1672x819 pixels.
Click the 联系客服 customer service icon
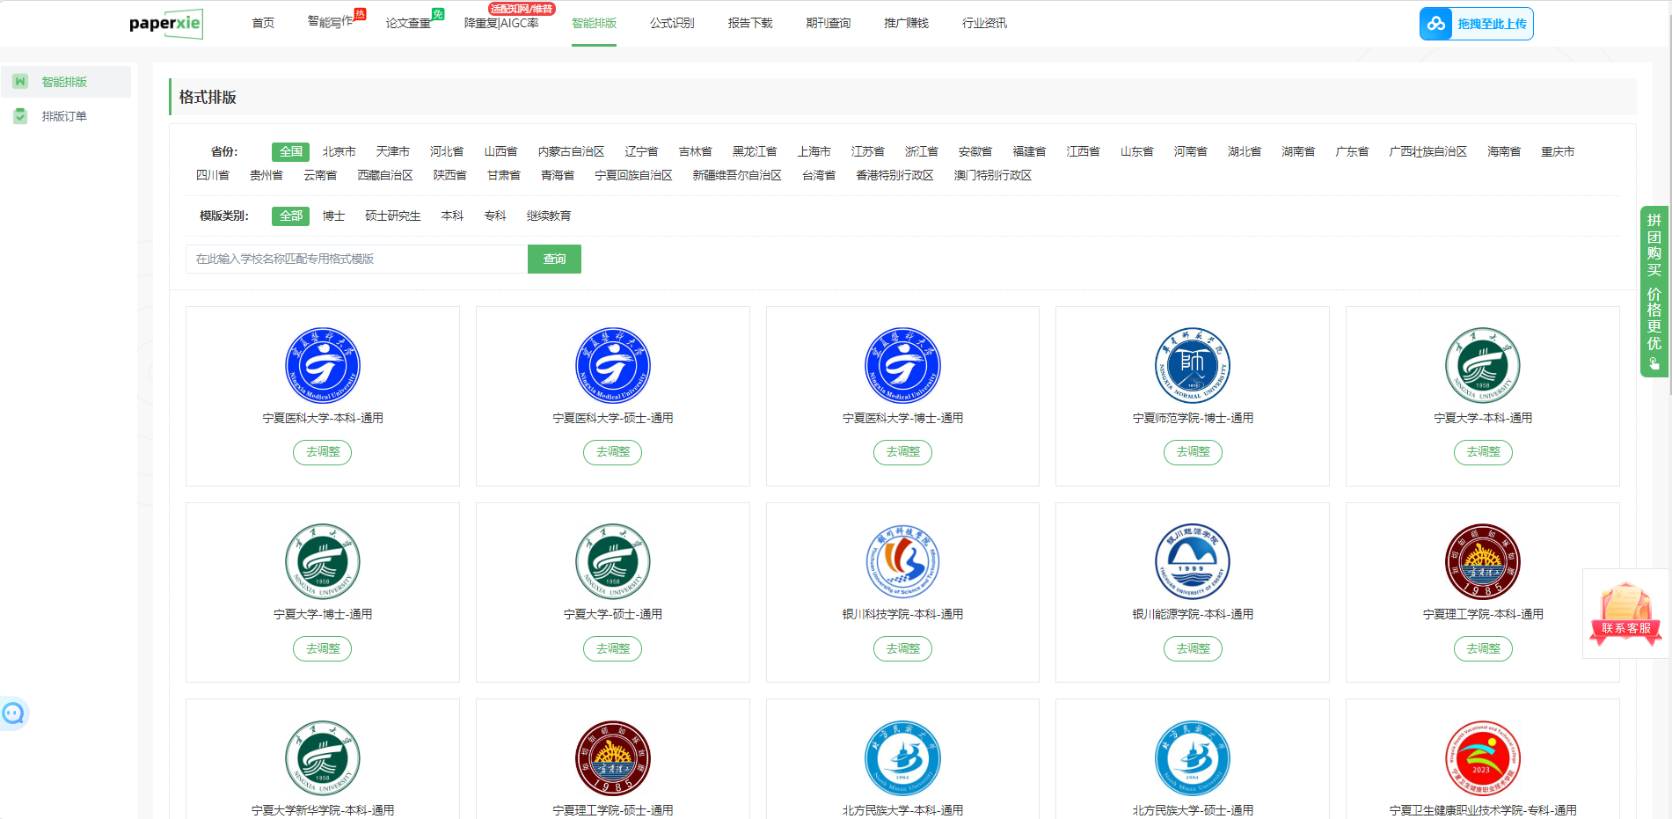[1625, 613]
